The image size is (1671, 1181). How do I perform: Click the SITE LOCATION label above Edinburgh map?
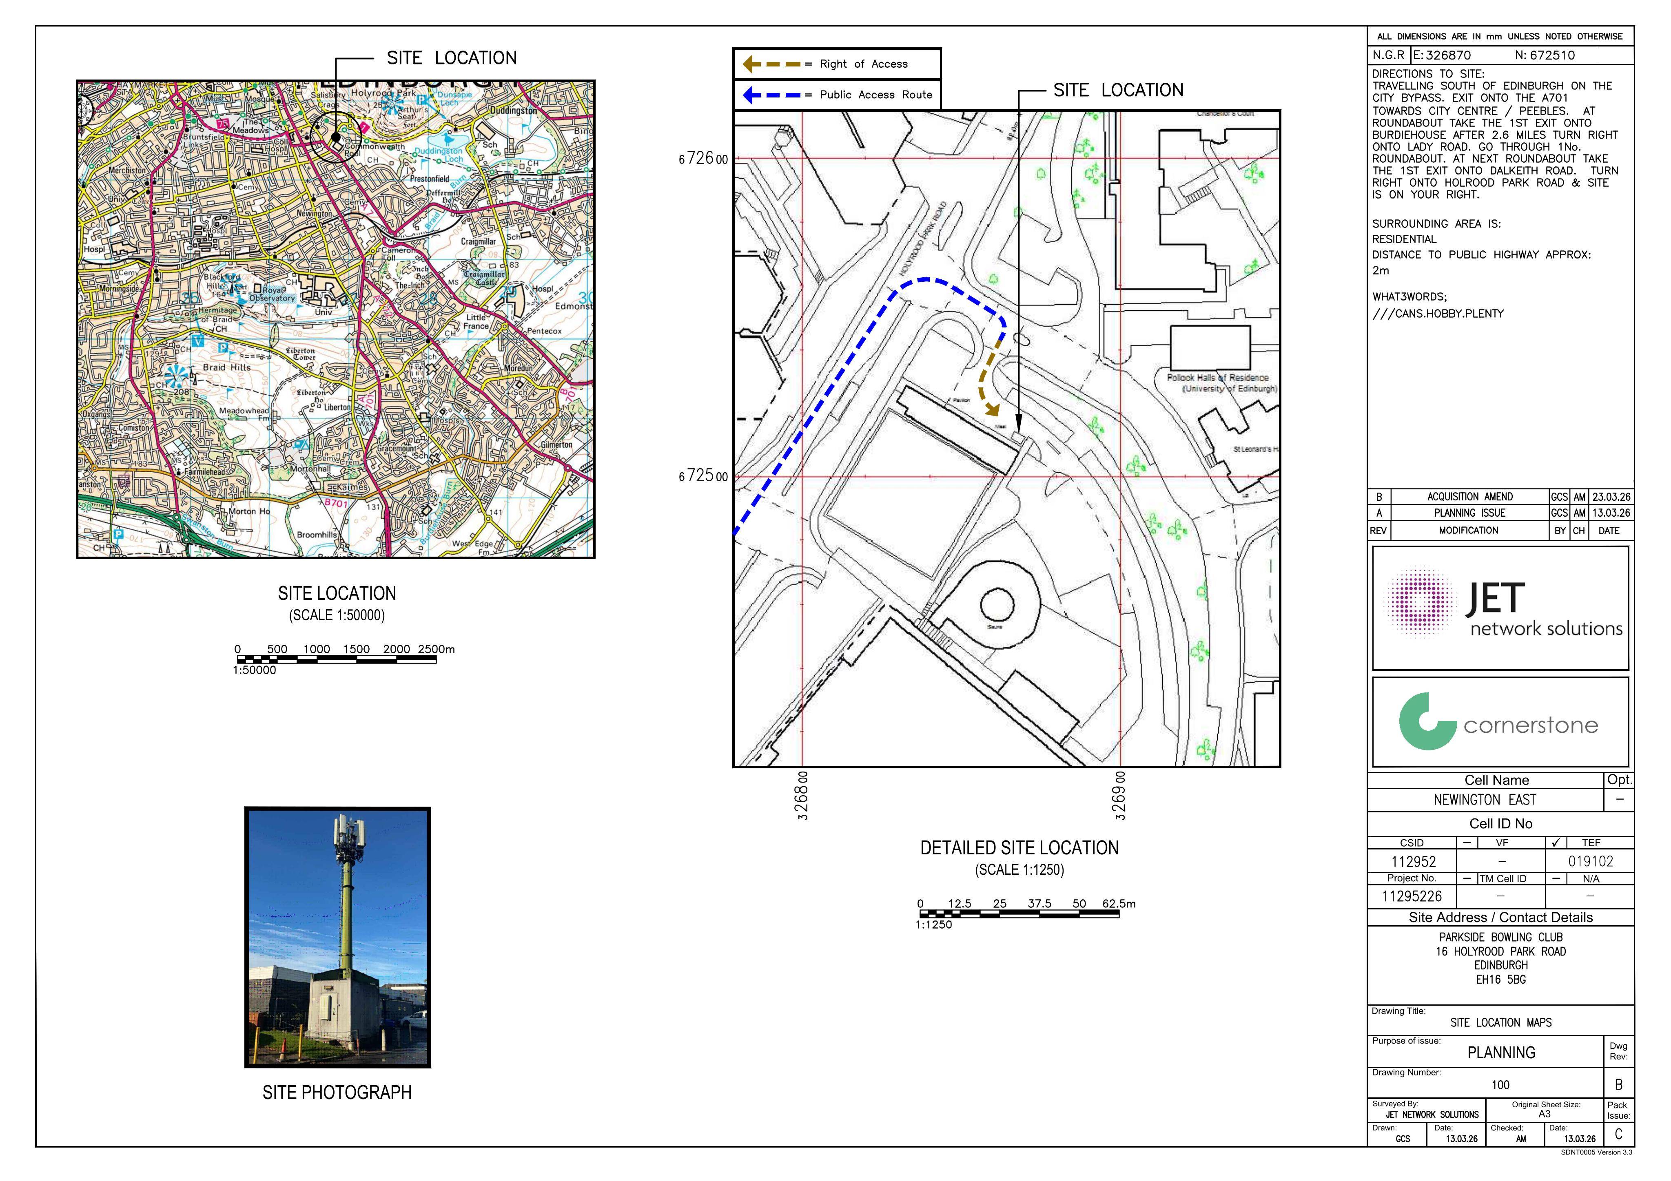coord(452,58)
